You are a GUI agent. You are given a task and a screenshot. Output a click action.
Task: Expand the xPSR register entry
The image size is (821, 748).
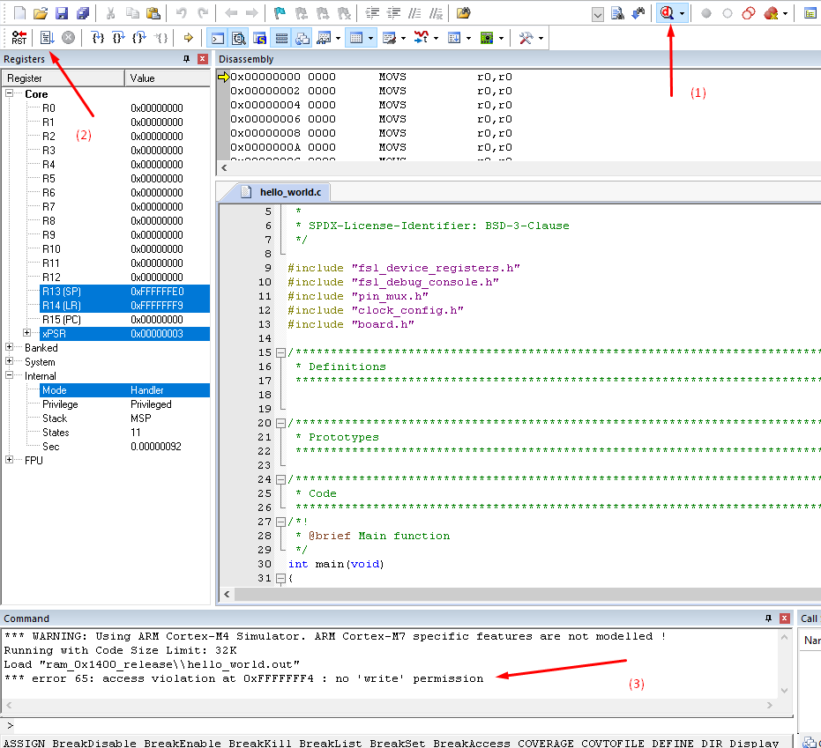[x=27, y=333]
